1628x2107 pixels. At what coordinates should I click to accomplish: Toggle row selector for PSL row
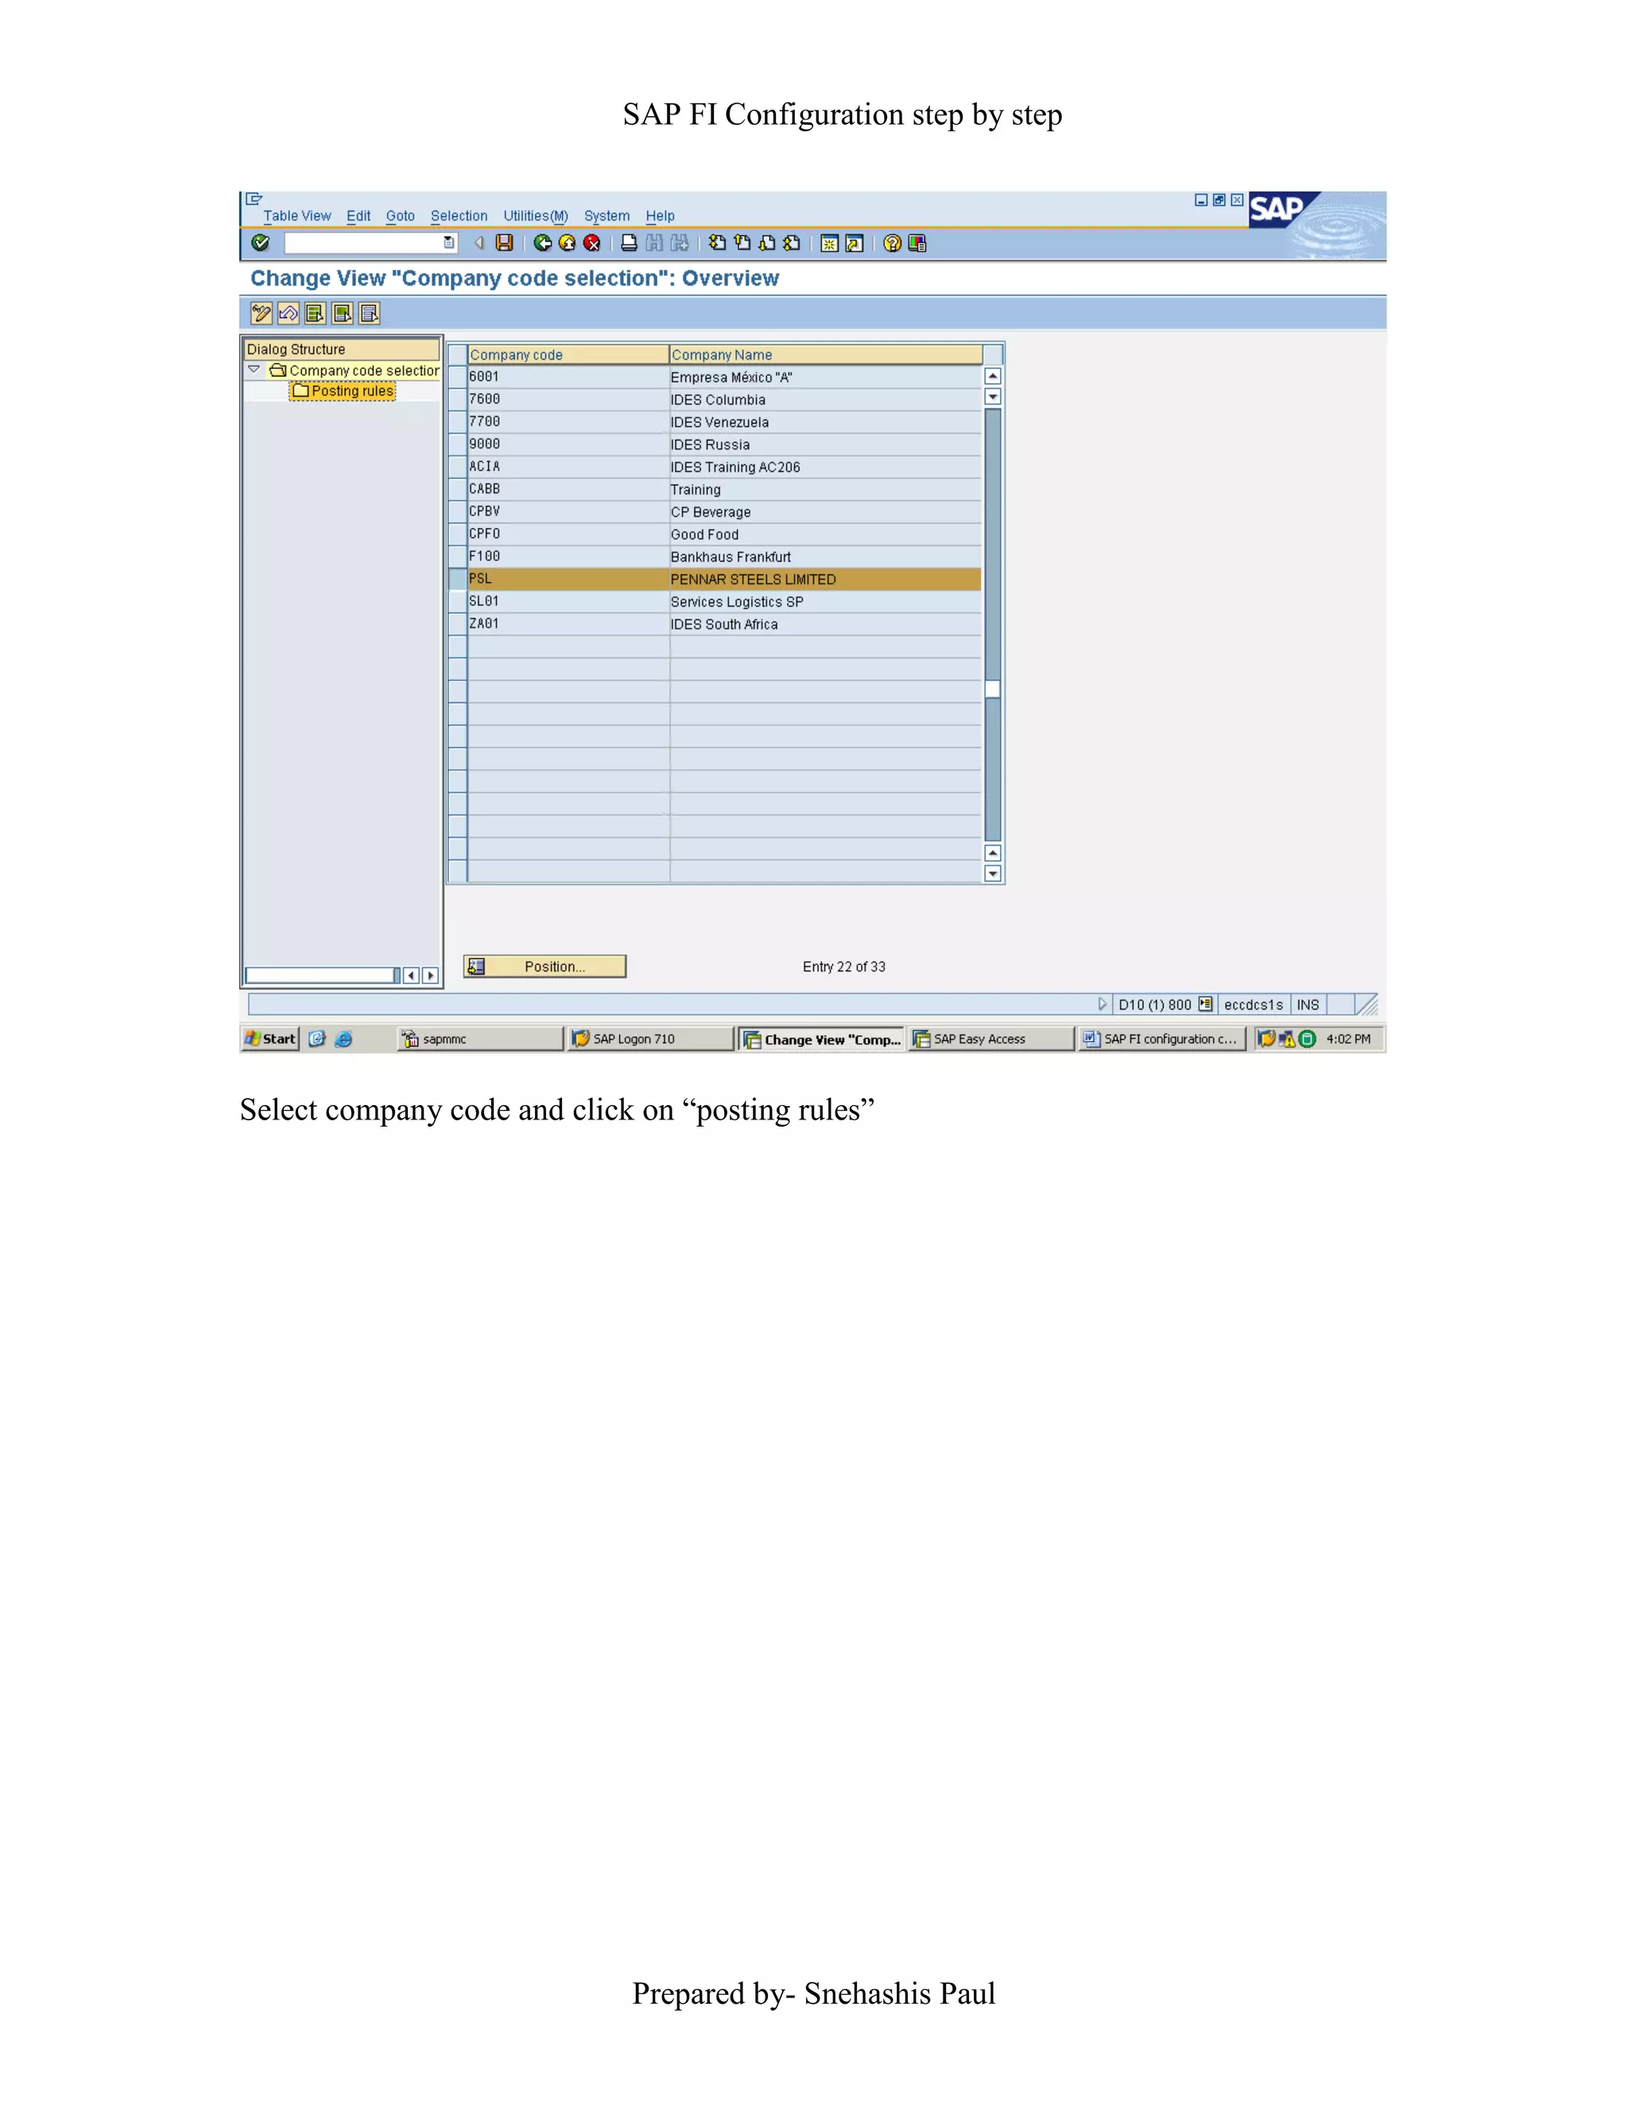pyautogui.click(x=458, y=579)
